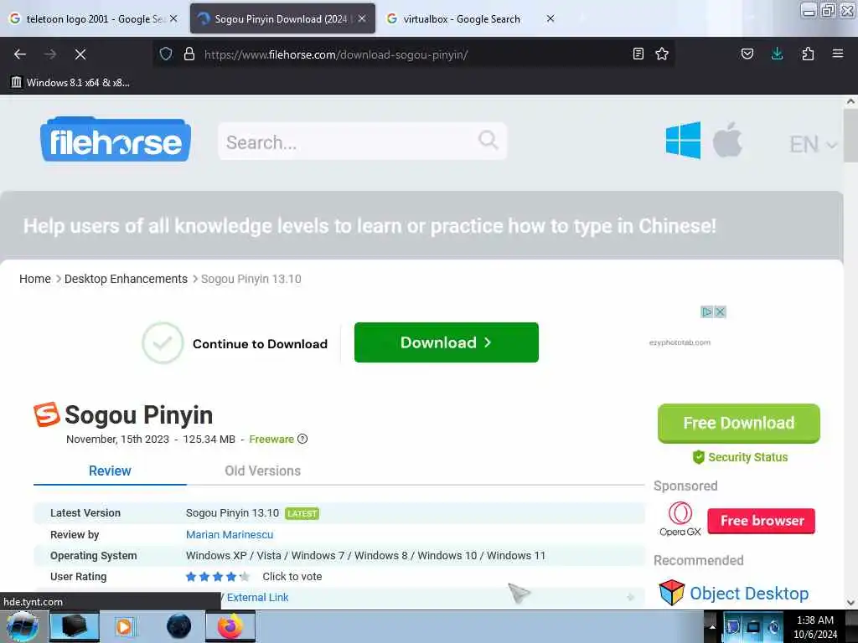Open the media player taskbar icon
This screenshot has height=643, width=858.
tap(124, 626)
